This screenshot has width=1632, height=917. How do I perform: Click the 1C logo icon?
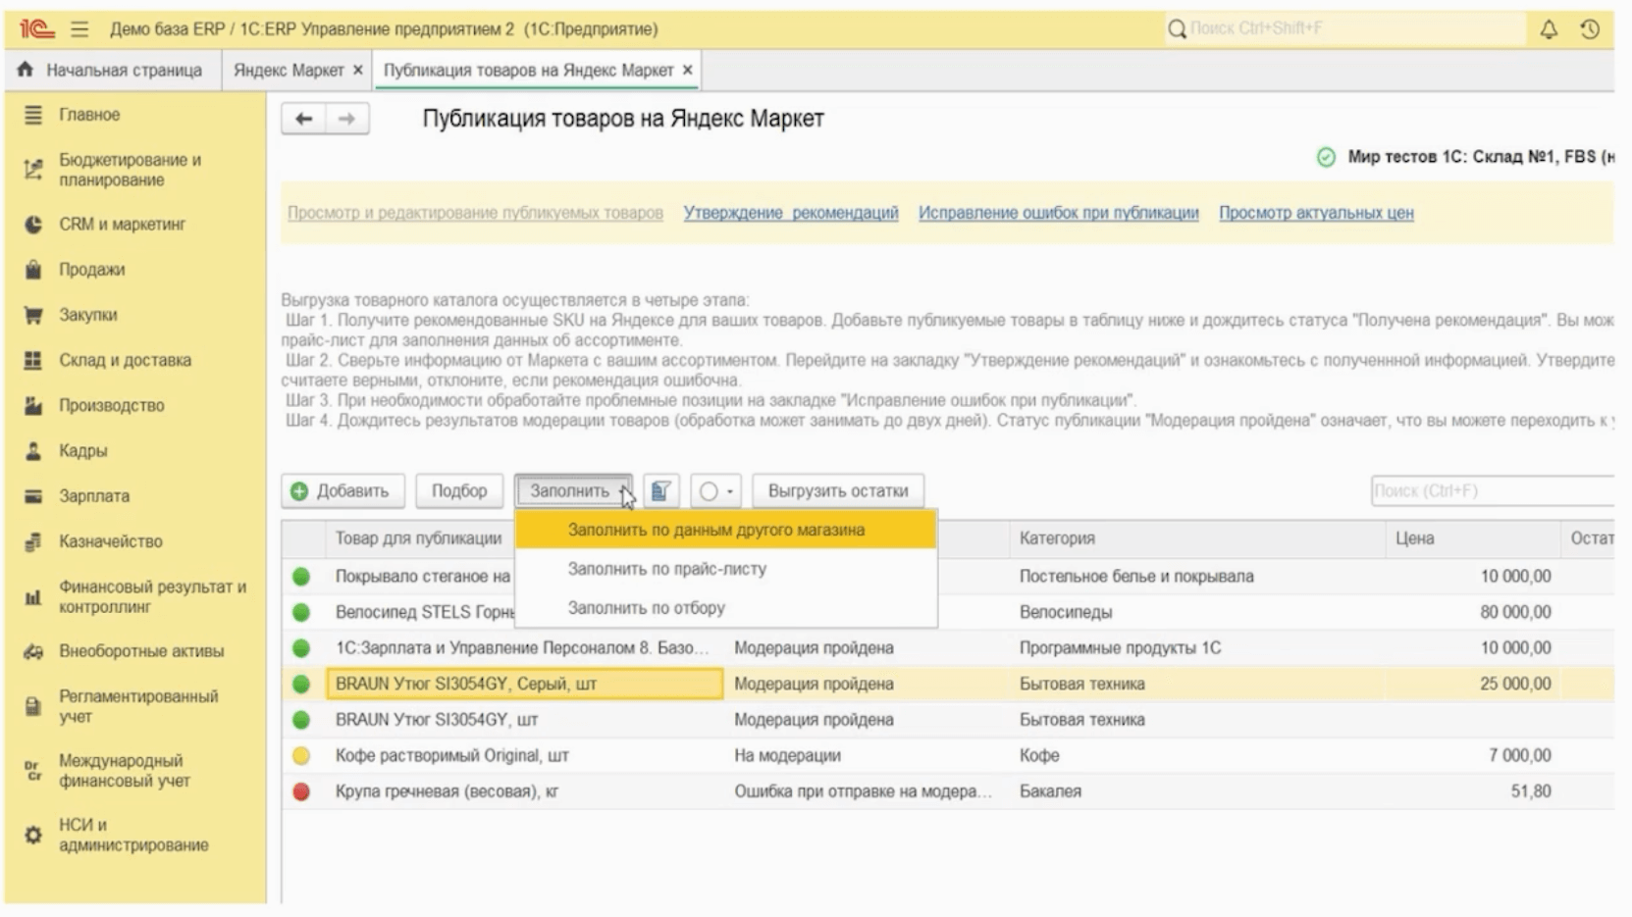36,29
